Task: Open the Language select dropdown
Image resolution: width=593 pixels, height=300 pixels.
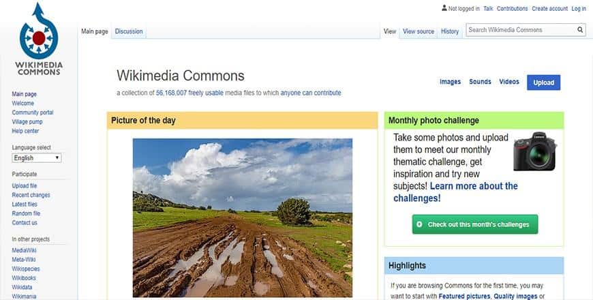Action: 37,157
